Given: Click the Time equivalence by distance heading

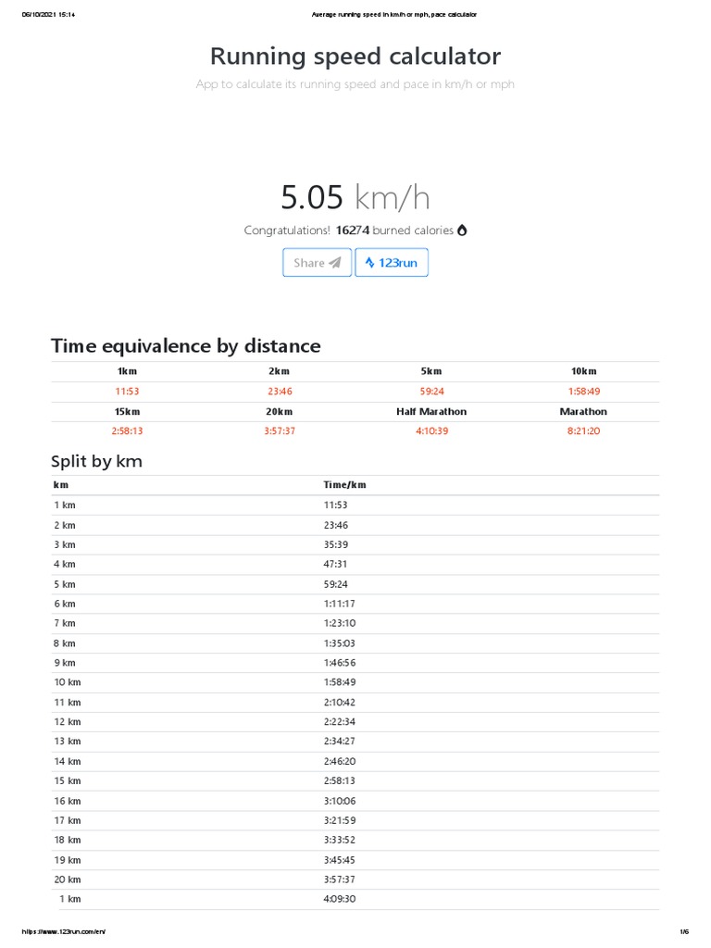Looking at the screenshot, I should tap(185, 346).
